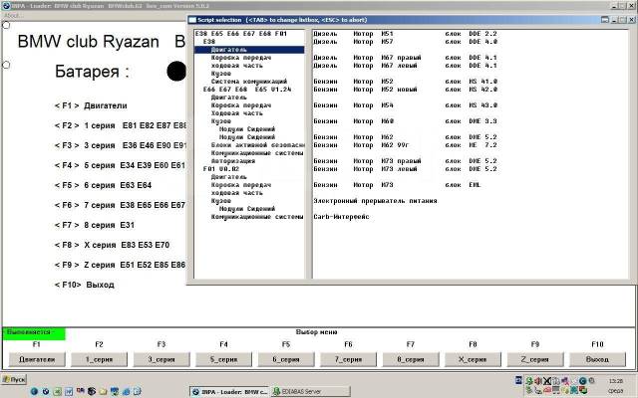Viewport: 638px width, 398px height.
Task: Select Бензин Мотор M60 DME 3.3 entry
Action: (x=405, y=121)
